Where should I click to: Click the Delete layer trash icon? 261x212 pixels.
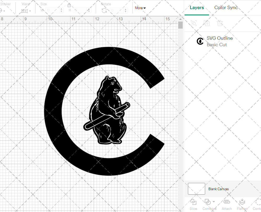220,23
